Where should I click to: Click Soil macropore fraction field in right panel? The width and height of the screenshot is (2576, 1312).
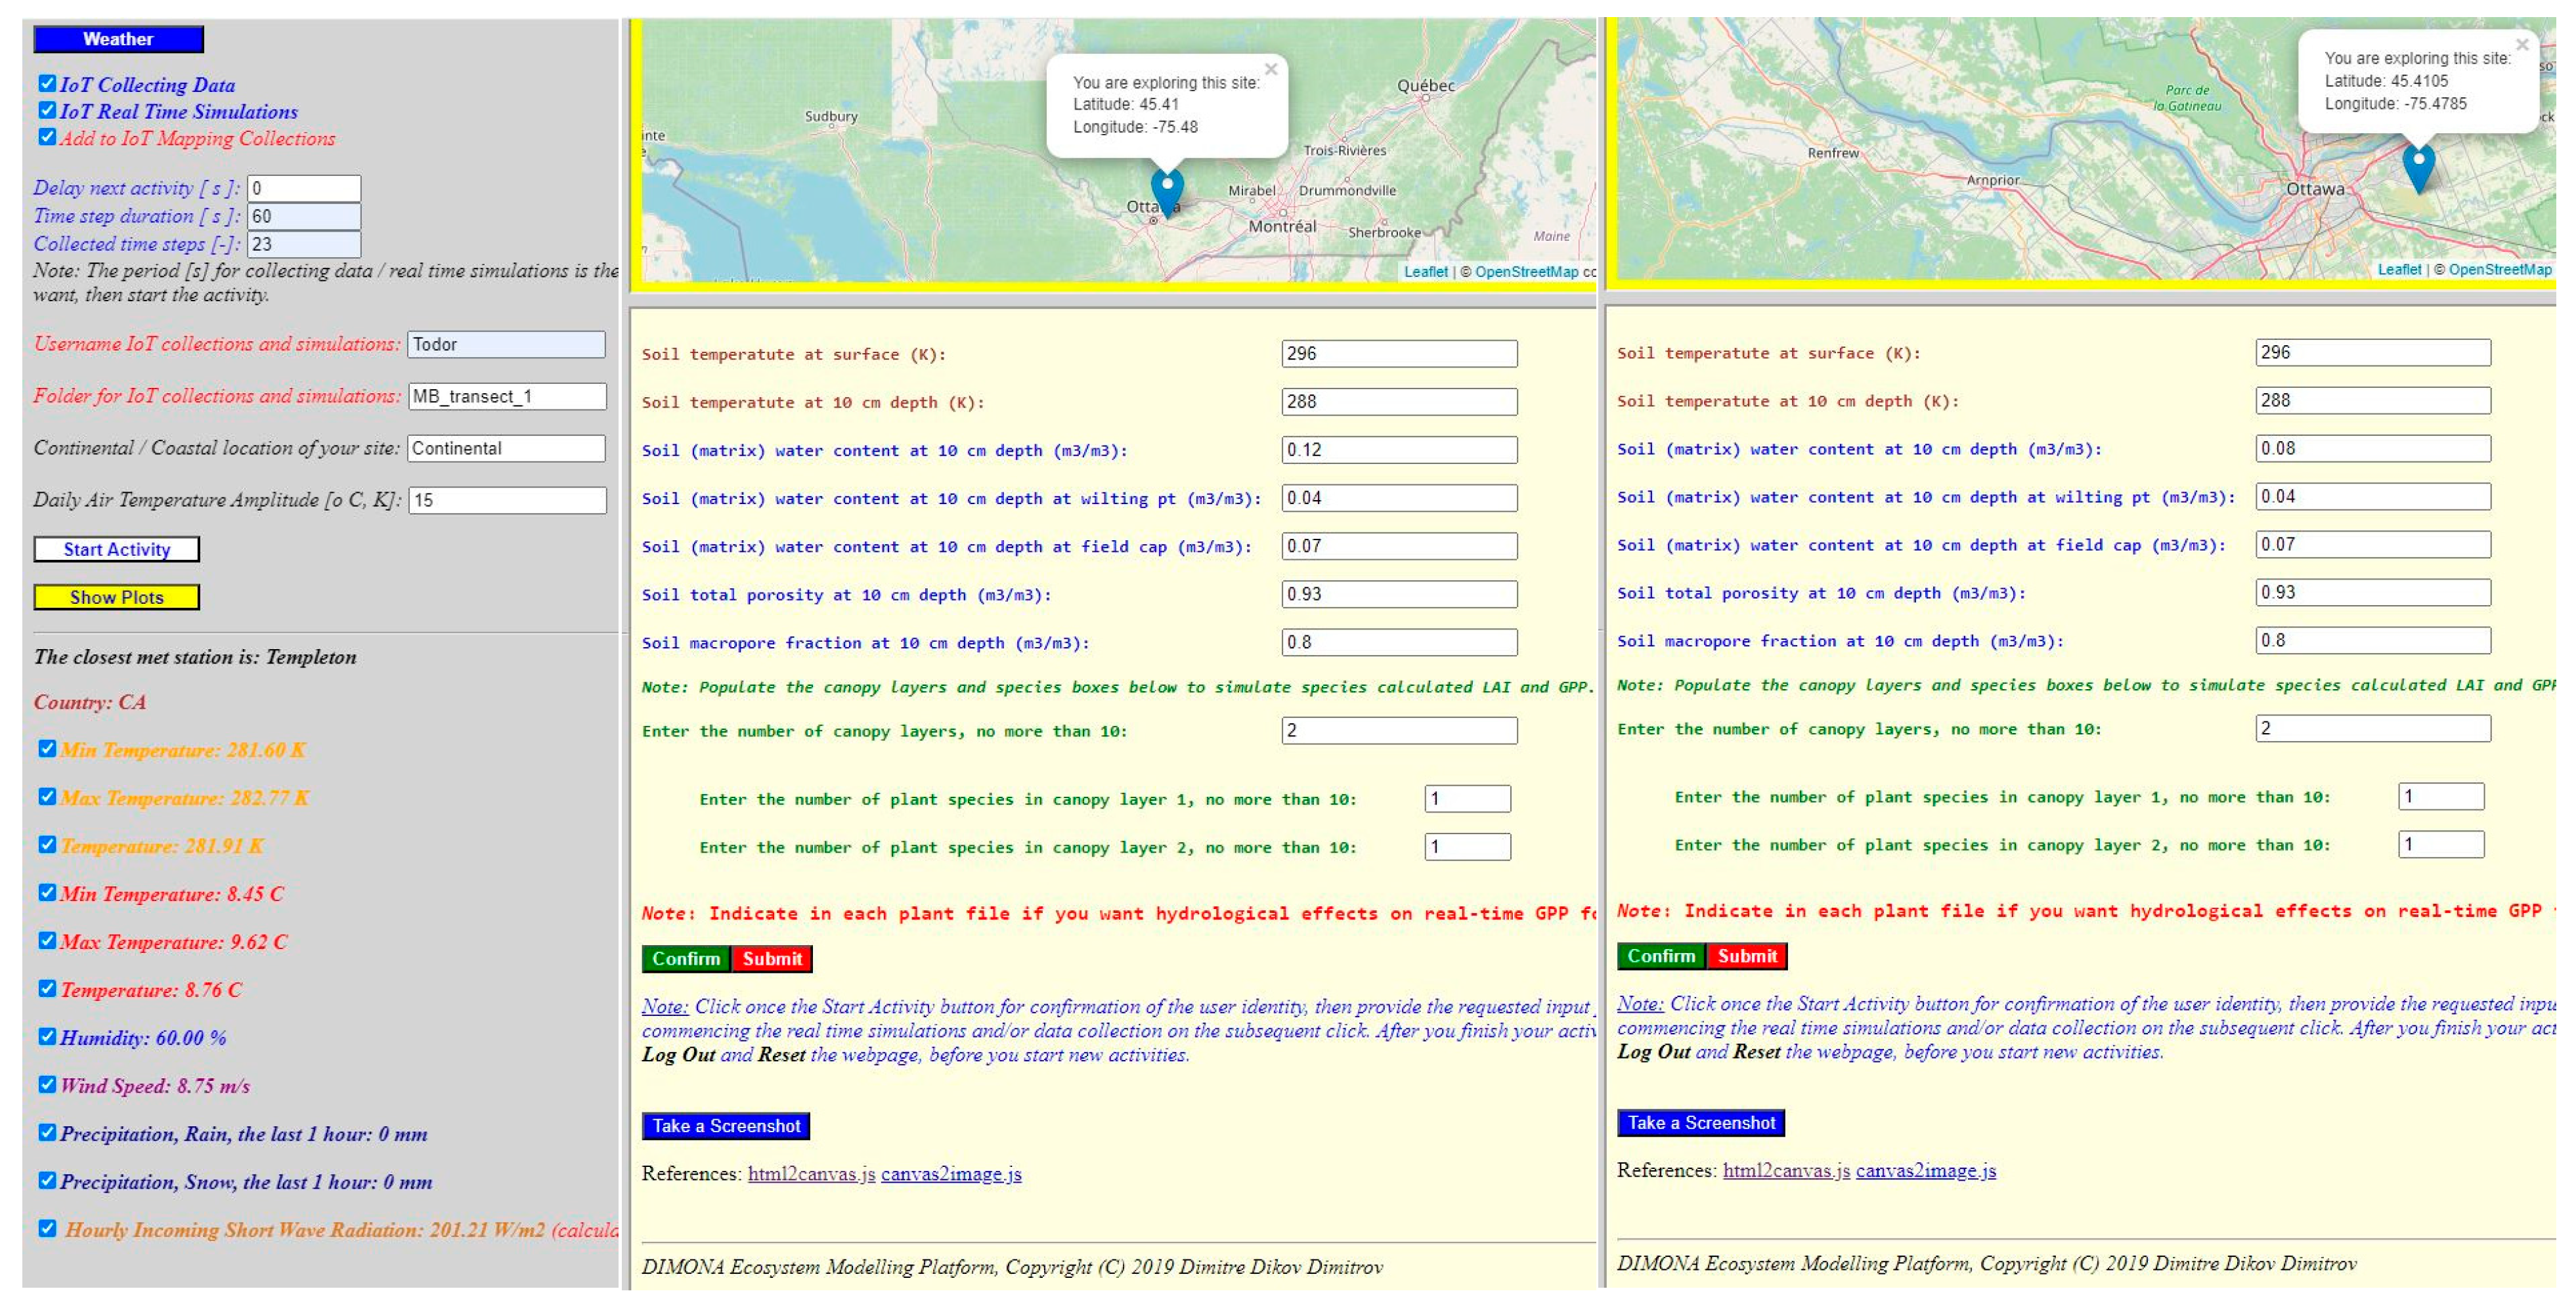[x=2373, y=639]
